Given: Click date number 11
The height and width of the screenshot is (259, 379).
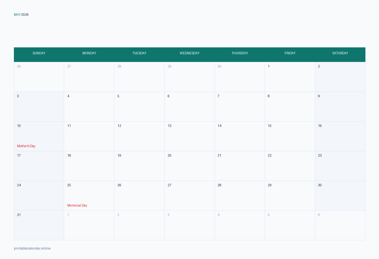Looking at the screenshot, I should coord(69,126).
